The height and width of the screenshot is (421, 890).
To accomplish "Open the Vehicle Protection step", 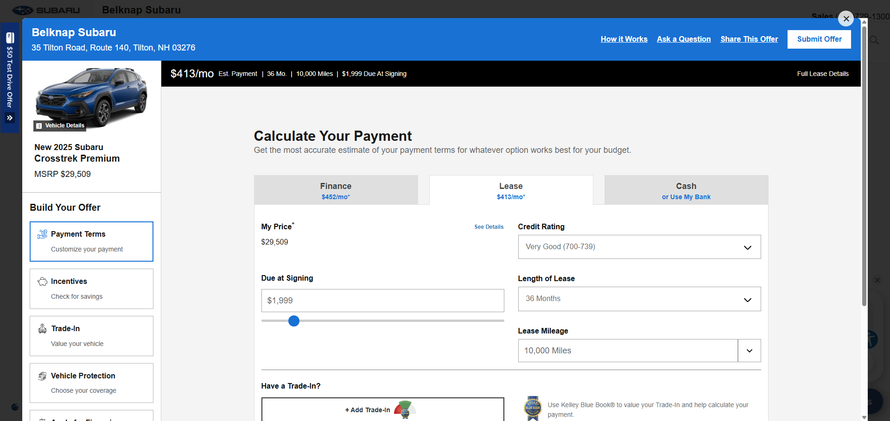I will pos(91,383).
